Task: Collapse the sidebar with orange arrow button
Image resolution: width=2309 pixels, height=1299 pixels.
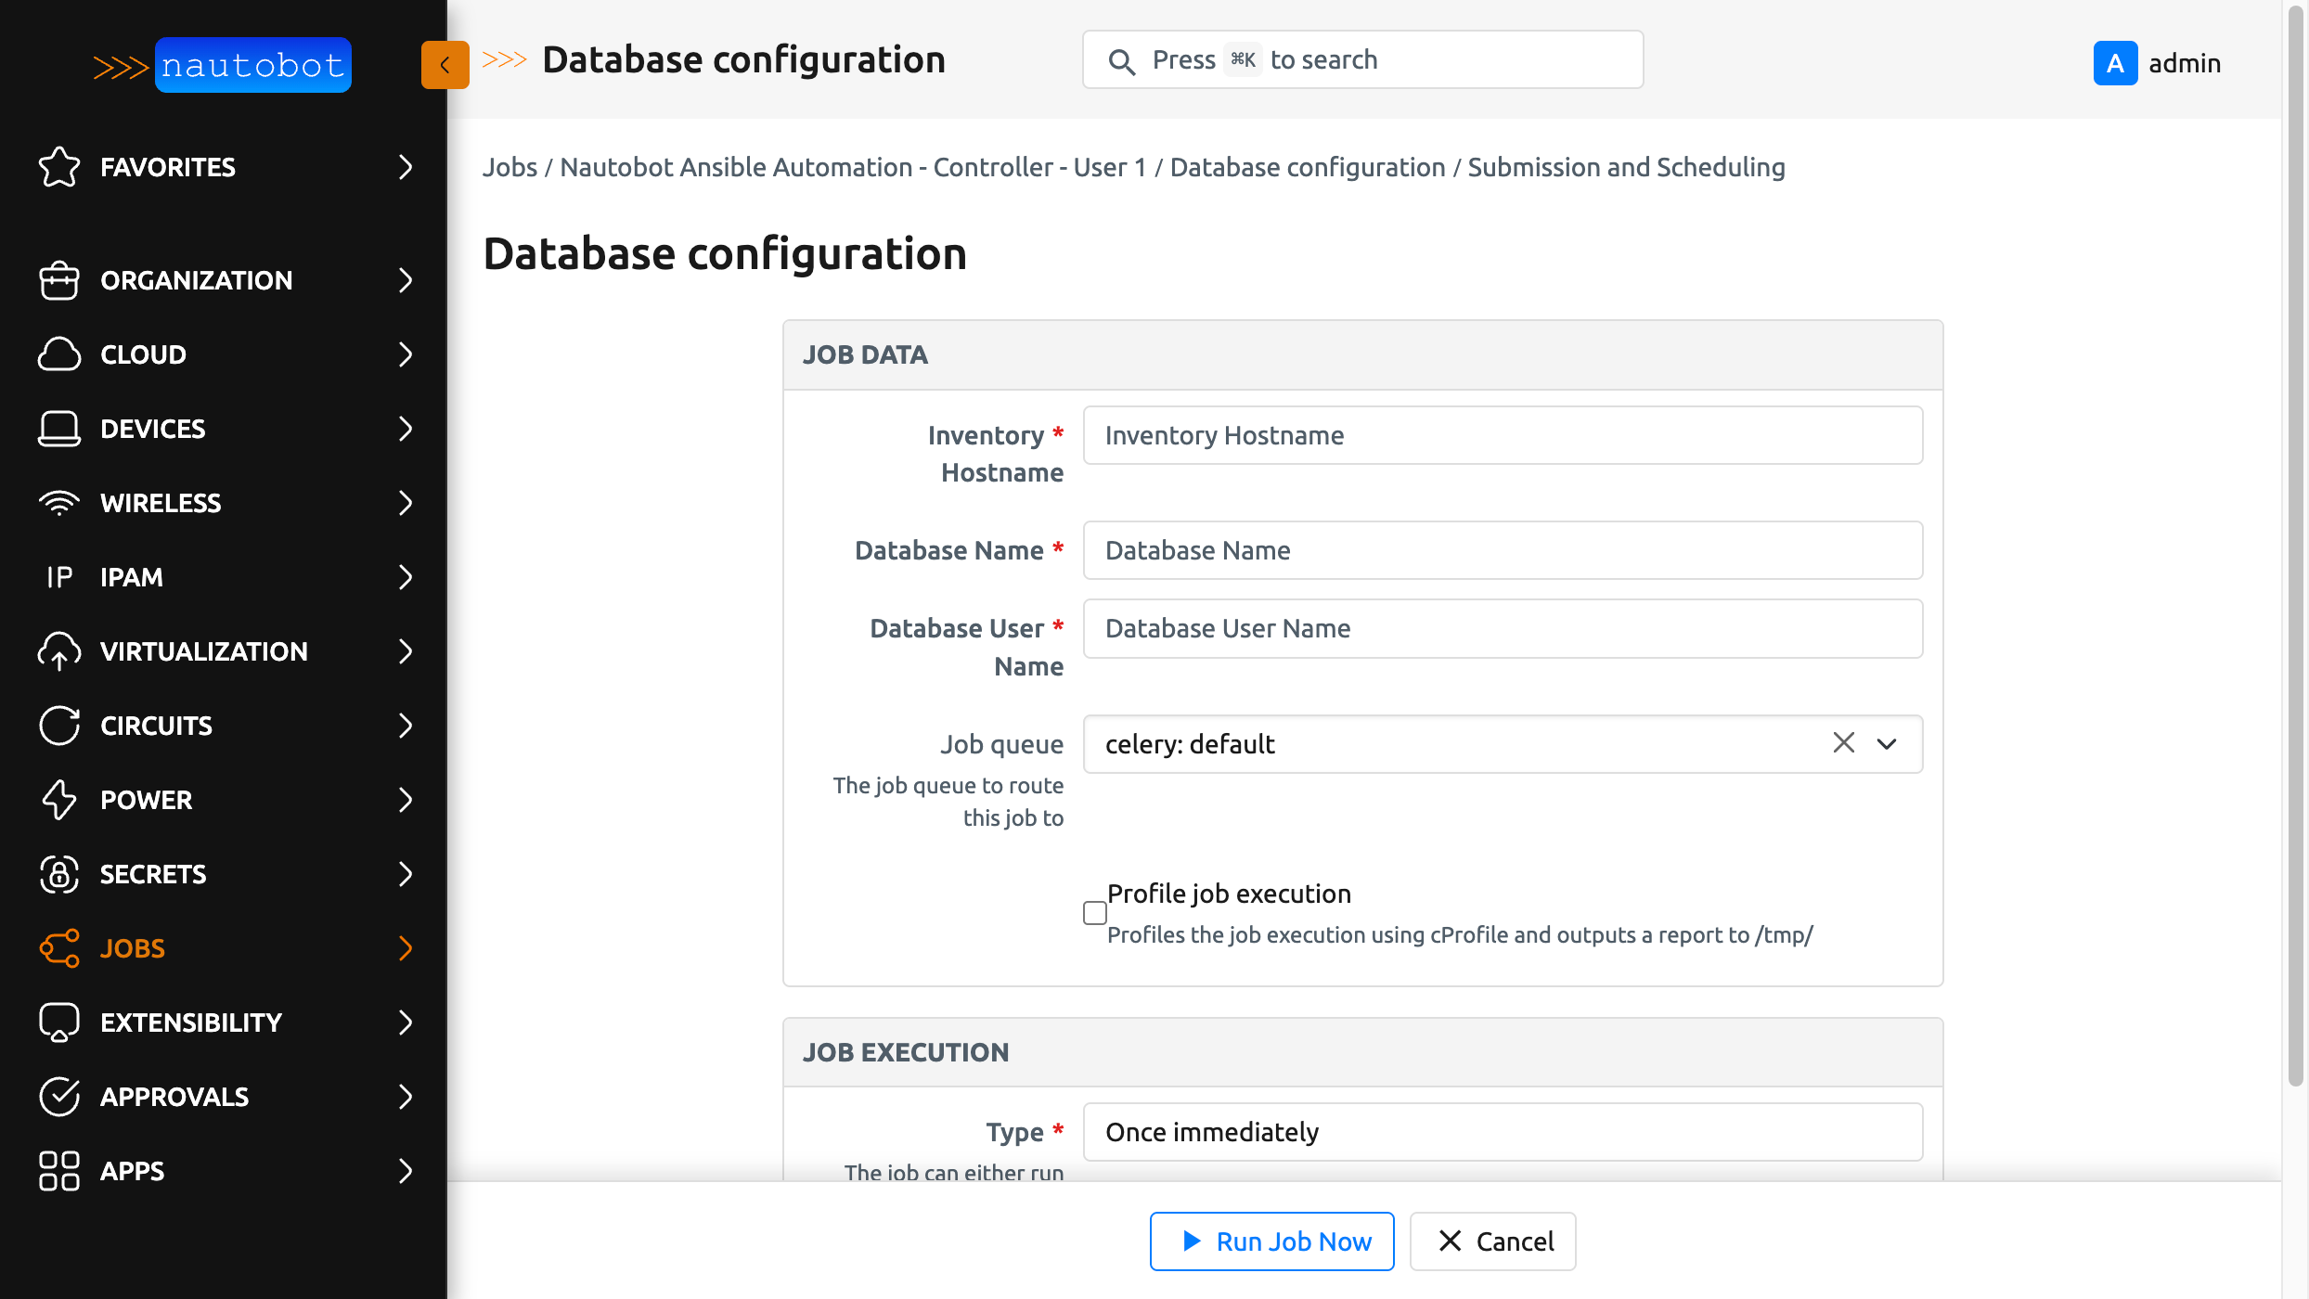Action: [445, 65]
